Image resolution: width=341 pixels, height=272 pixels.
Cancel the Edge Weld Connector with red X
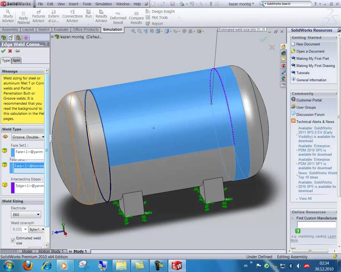(10, 51)
